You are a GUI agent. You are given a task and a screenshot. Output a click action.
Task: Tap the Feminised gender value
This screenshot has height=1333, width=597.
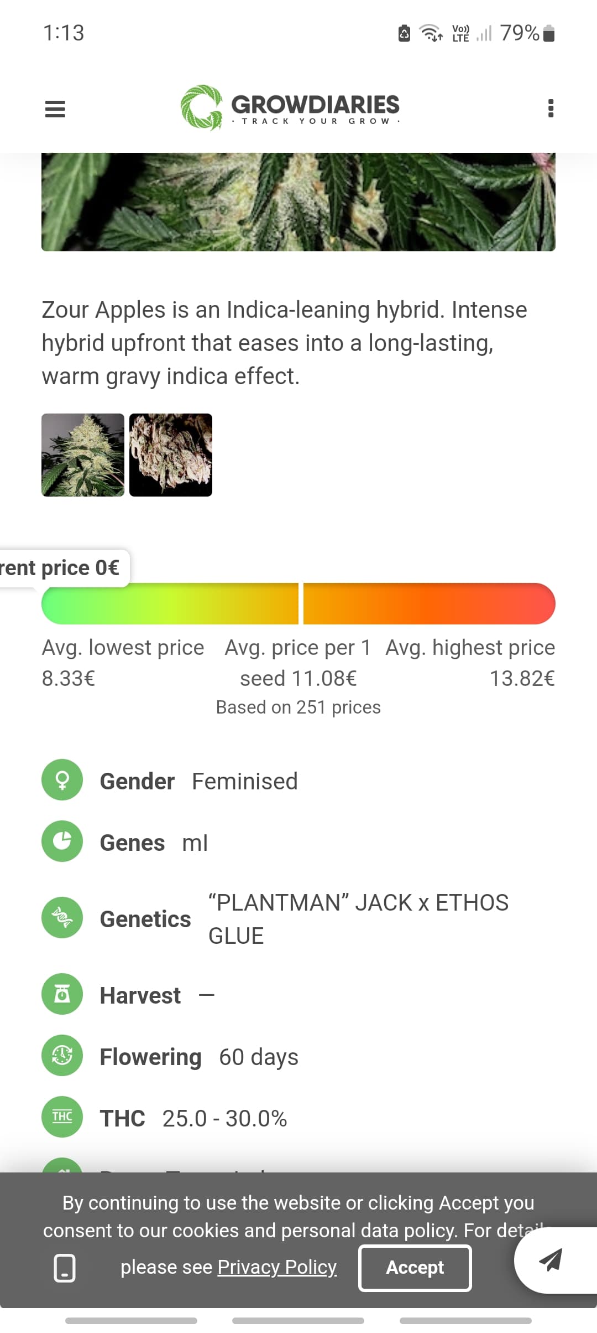point(244,781)
